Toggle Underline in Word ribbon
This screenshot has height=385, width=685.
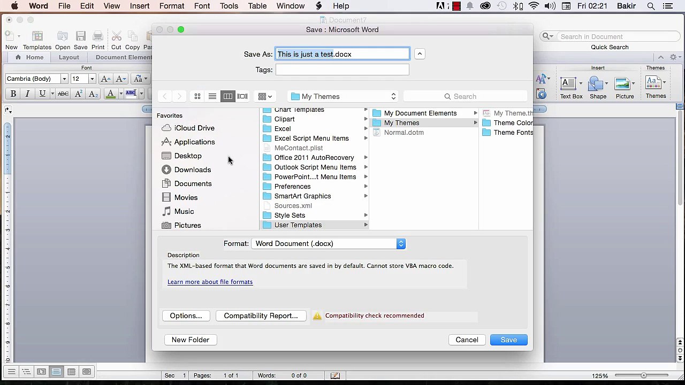pos(42,94)
